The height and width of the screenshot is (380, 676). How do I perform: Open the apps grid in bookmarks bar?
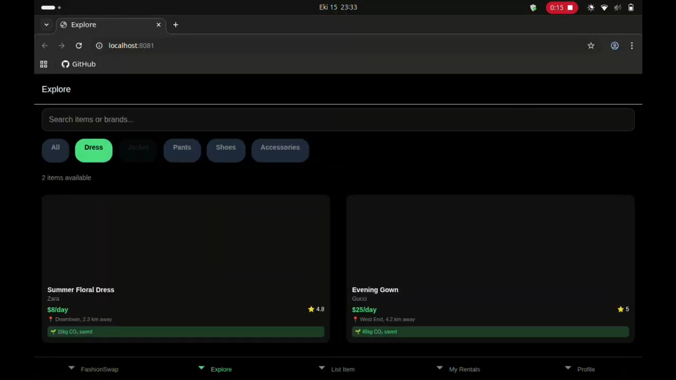(44, 64)
